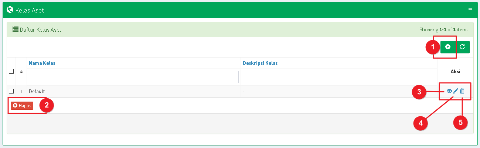Click the Kelas Aset panel title

(30, 10)
